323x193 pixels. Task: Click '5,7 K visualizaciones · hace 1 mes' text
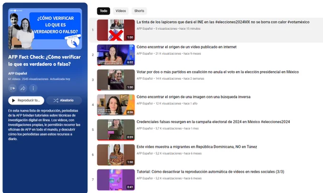[177, 129]
